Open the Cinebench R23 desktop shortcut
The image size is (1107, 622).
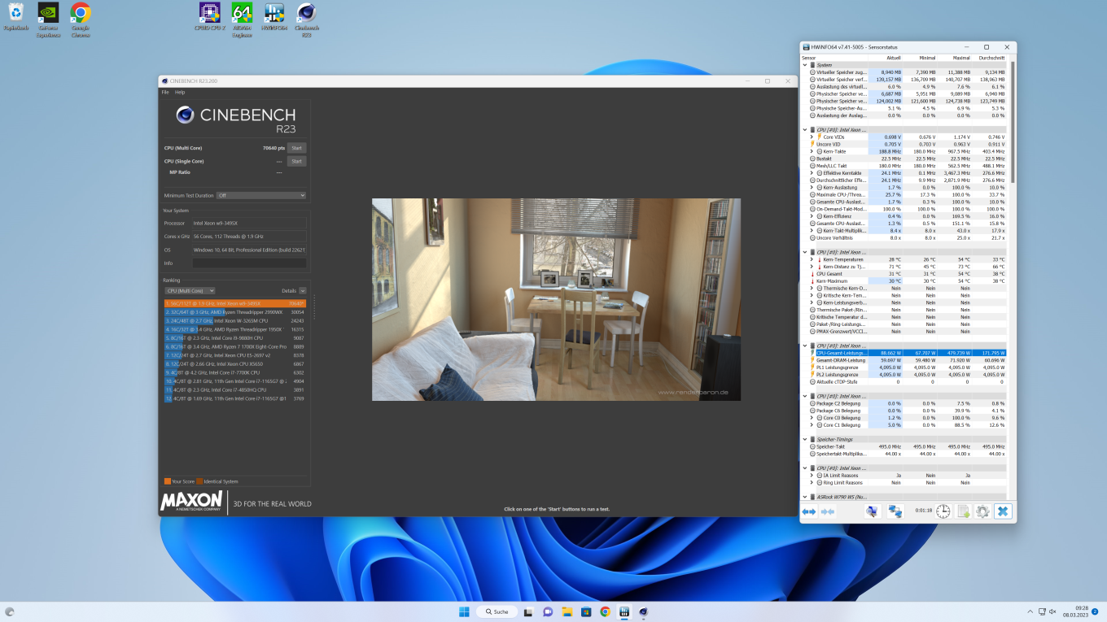coord(306,20)
